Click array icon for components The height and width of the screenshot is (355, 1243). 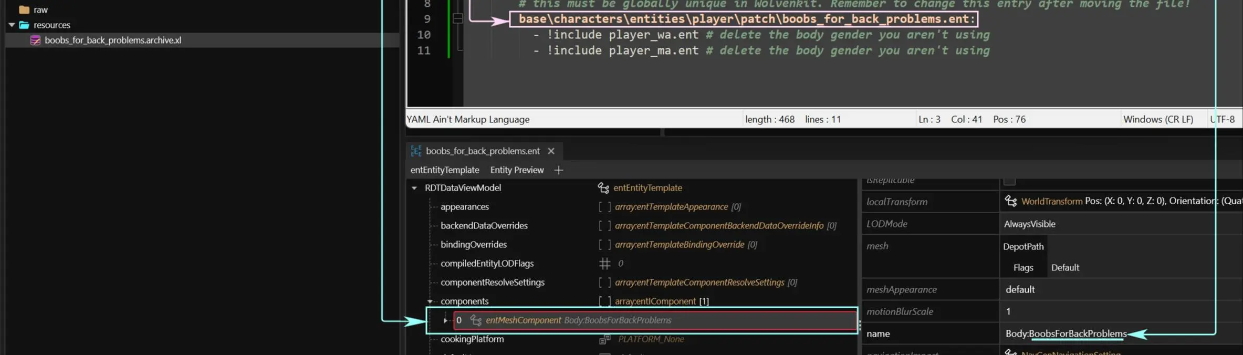tap(605, 301)
